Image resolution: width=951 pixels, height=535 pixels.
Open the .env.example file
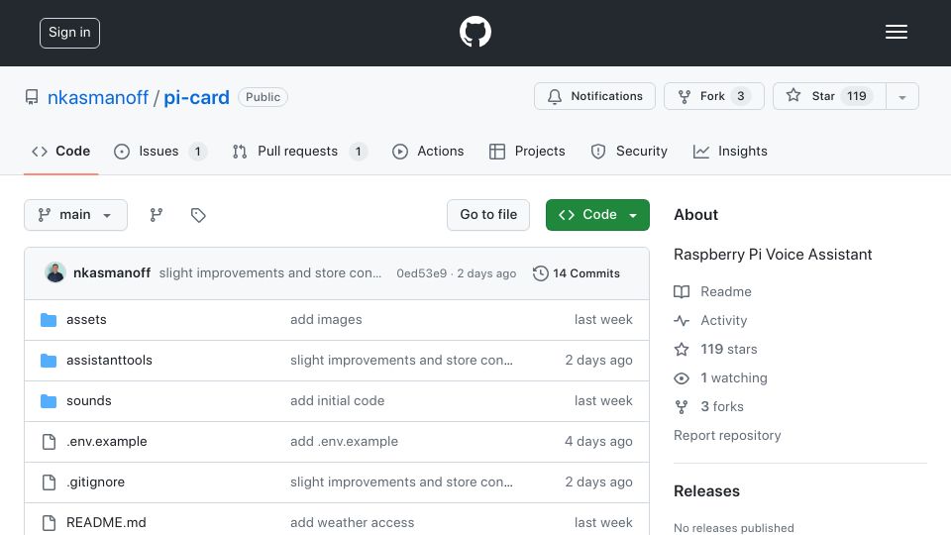(107, 442)
